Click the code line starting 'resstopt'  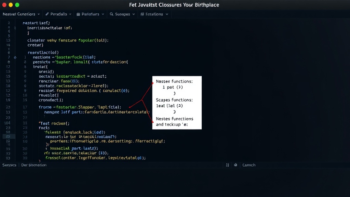84,90
